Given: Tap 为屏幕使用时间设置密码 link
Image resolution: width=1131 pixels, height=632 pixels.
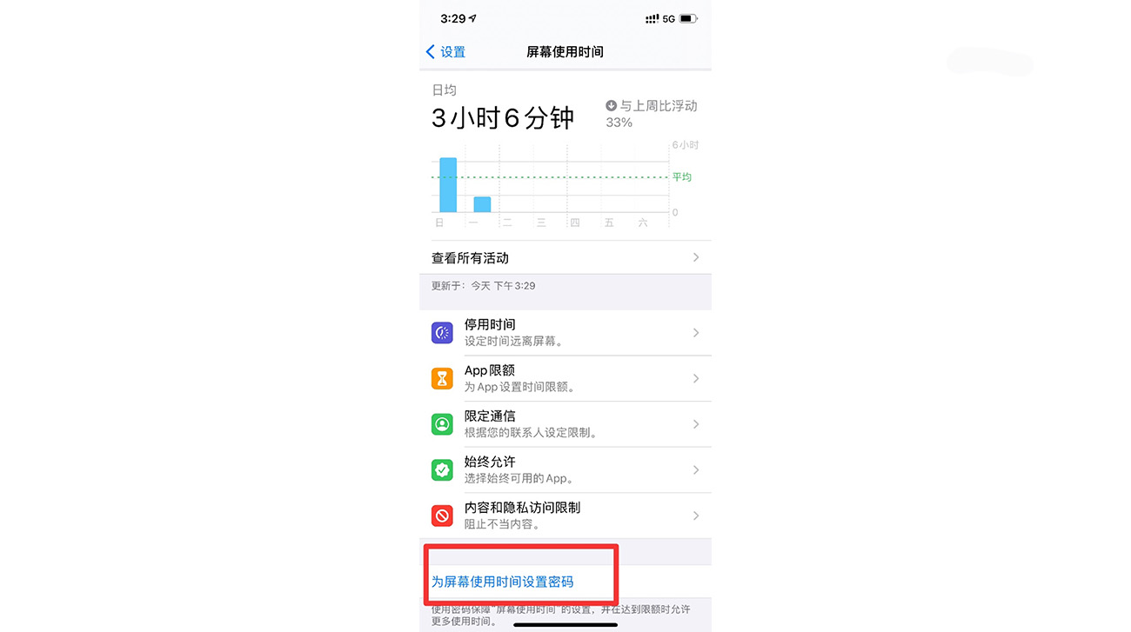Looking at the screenshot, I should tap(503, 582).
